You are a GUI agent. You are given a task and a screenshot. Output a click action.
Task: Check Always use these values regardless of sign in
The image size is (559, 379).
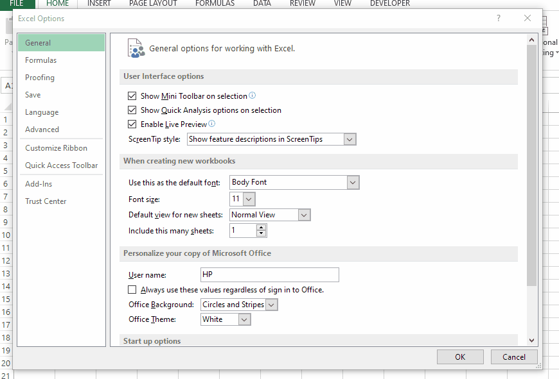click(132, 290)
